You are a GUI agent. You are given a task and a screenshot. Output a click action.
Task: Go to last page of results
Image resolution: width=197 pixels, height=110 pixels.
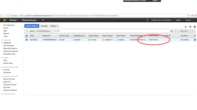tap(192, 31)
